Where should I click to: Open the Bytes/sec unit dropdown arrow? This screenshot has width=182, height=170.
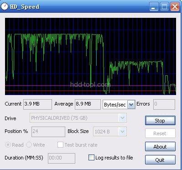pyautogui.click(x=131, y=105)
